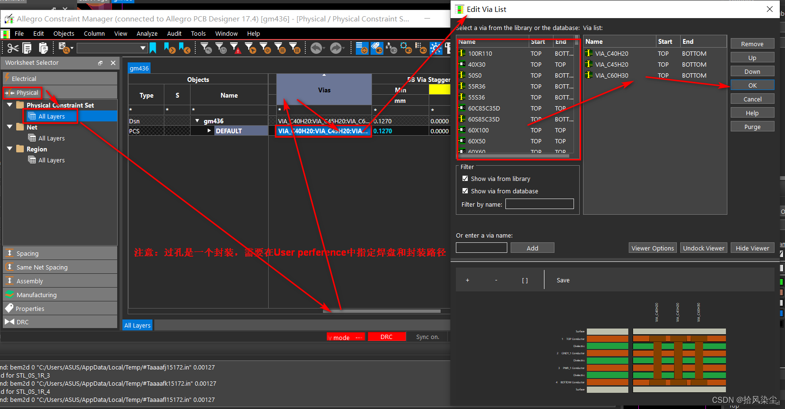Click the worksheet horizontal scrollbar thumb

[x=382, y=311]
